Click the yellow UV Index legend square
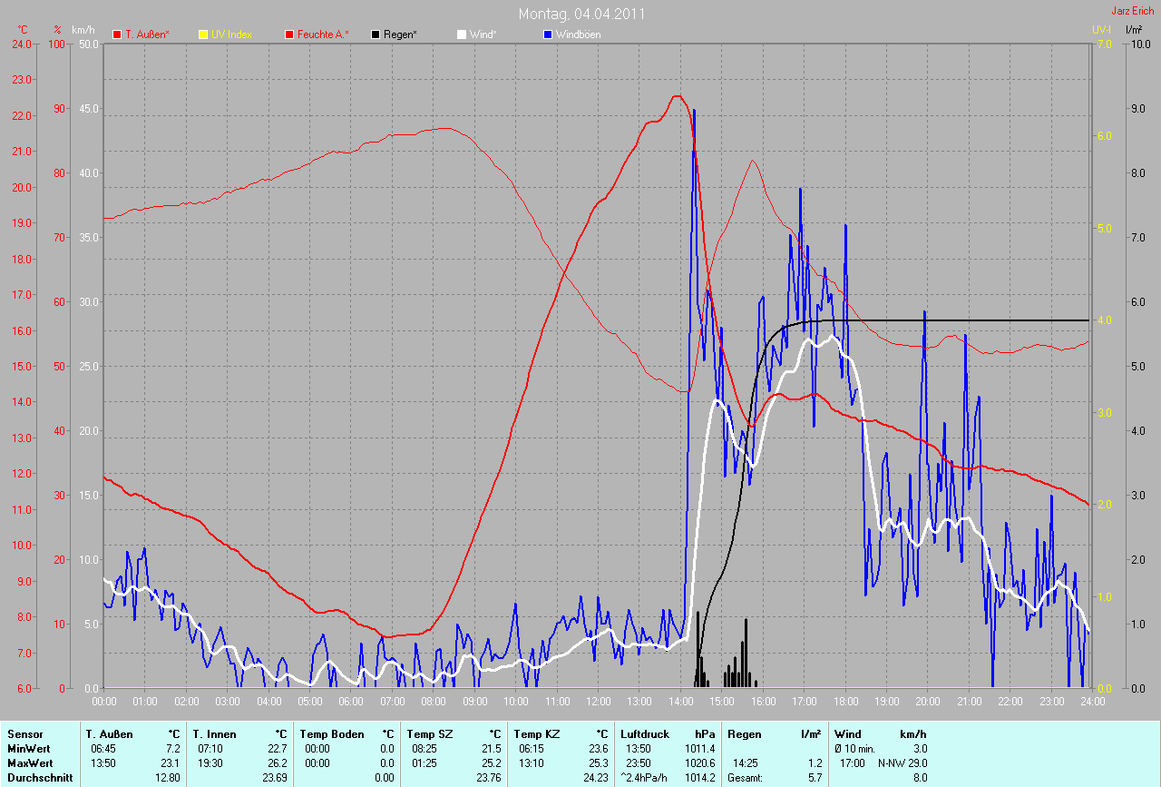The width and height of the screenshot is (1161, 787). click(203, 34)
